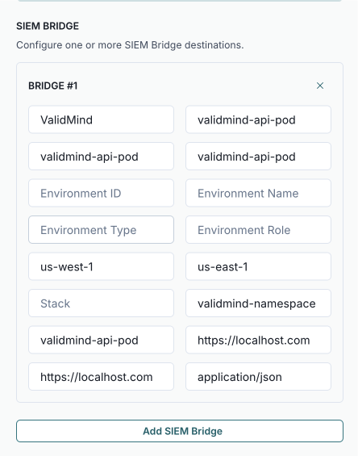Screen dimensions: 358x456
Task: Click the us-west-1 input field
Action: 101,266
